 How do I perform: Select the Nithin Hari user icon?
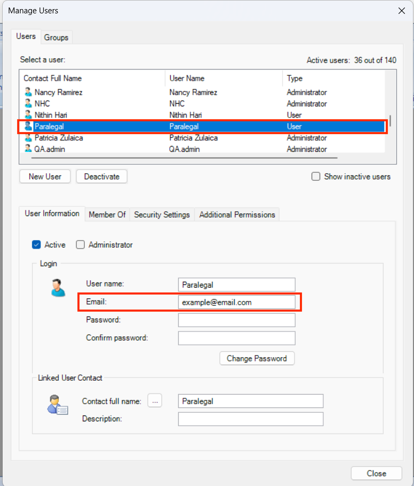point(28,115)
